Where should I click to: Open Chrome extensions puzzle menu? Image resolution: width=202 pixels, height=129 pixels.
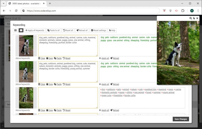click(183, 11)
